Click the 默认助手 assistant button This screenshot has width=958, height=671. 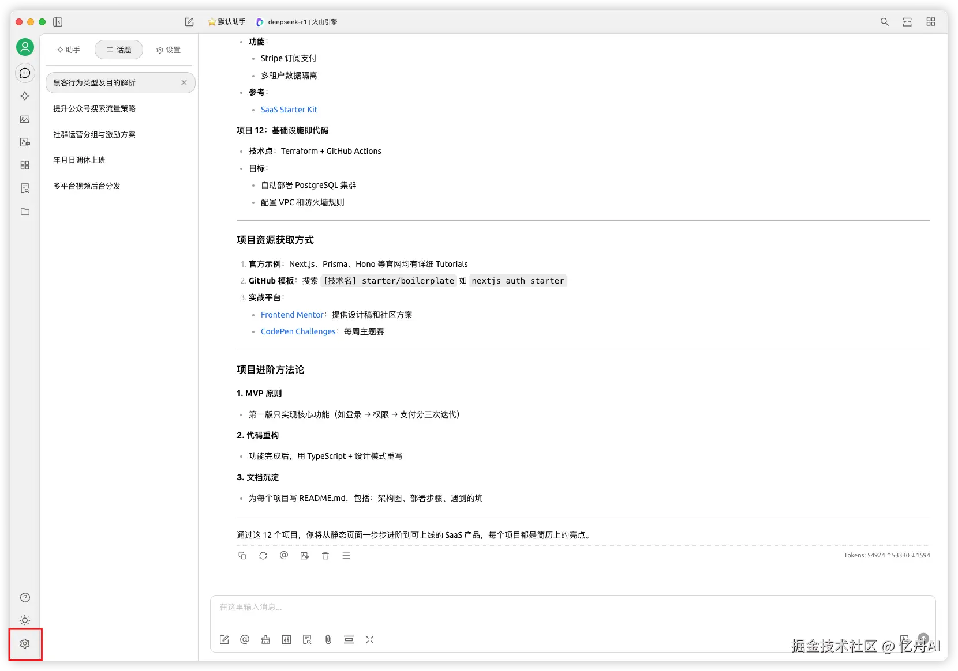pos(227,22)
